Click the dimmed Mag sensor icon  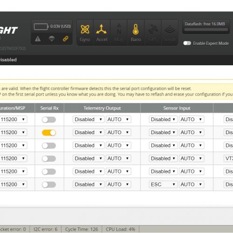[x=119, y=29]
